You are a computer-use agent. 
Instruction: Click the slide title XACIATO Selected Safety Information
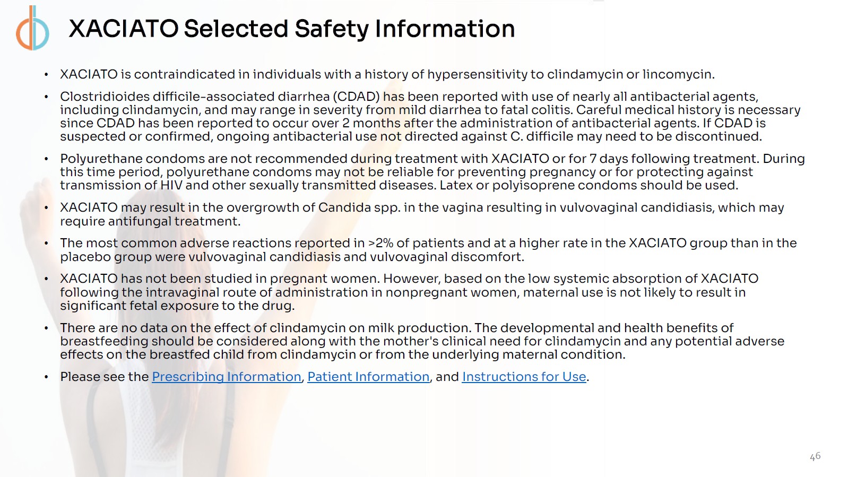291,29
